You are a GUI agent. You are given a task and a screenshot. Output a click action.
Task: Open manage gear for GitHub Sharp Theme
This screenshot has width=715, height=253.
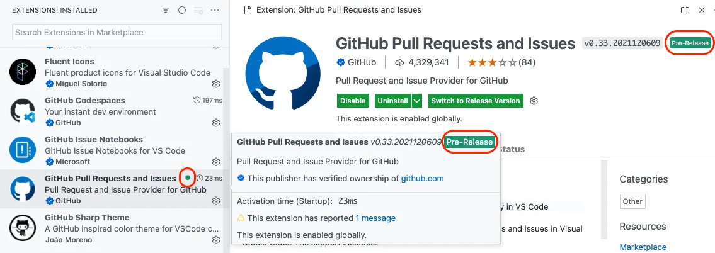coord(215,240)
